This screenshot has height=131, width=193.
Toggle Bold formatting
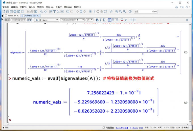point(97,20)
